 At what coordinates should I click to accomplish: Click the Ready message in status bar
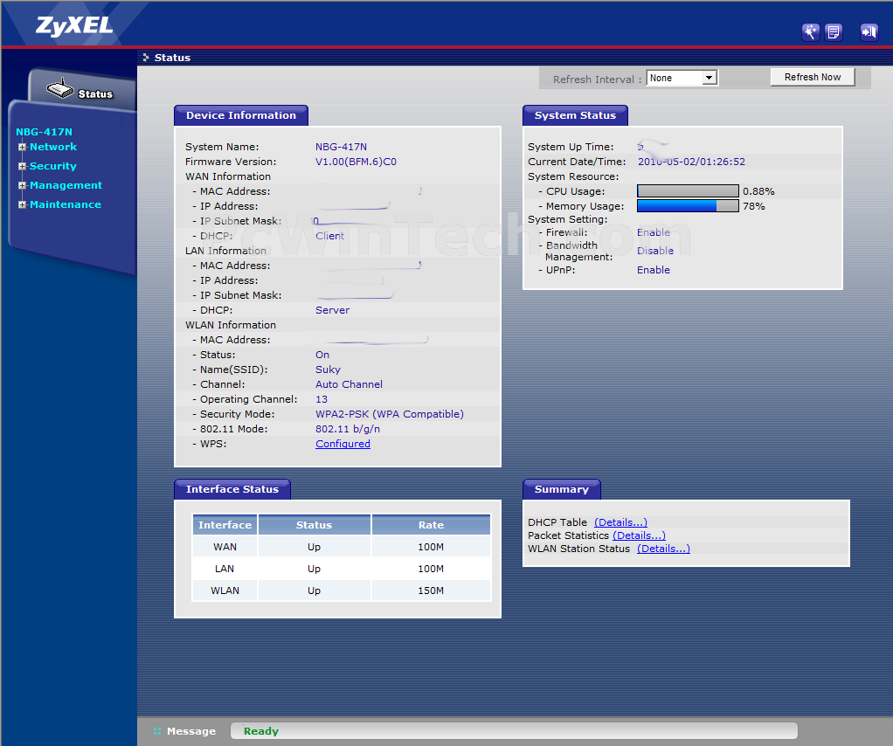[261, 731]
